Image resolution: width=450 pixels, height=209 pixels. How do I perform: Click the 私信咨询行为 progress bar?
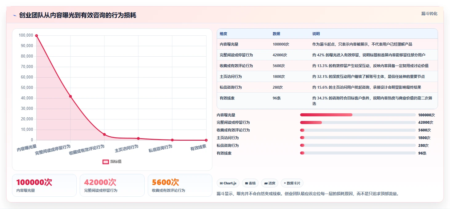[x=358, y=146]
